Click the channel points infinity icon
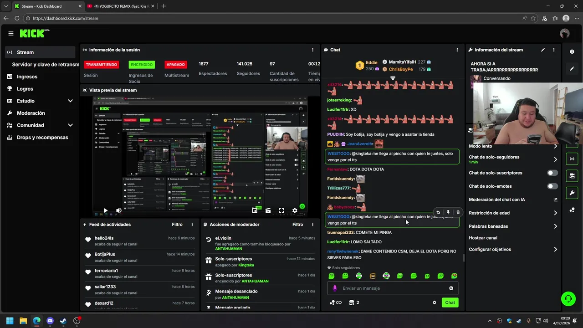Viewport: 583px width, 328px height. 336,302
